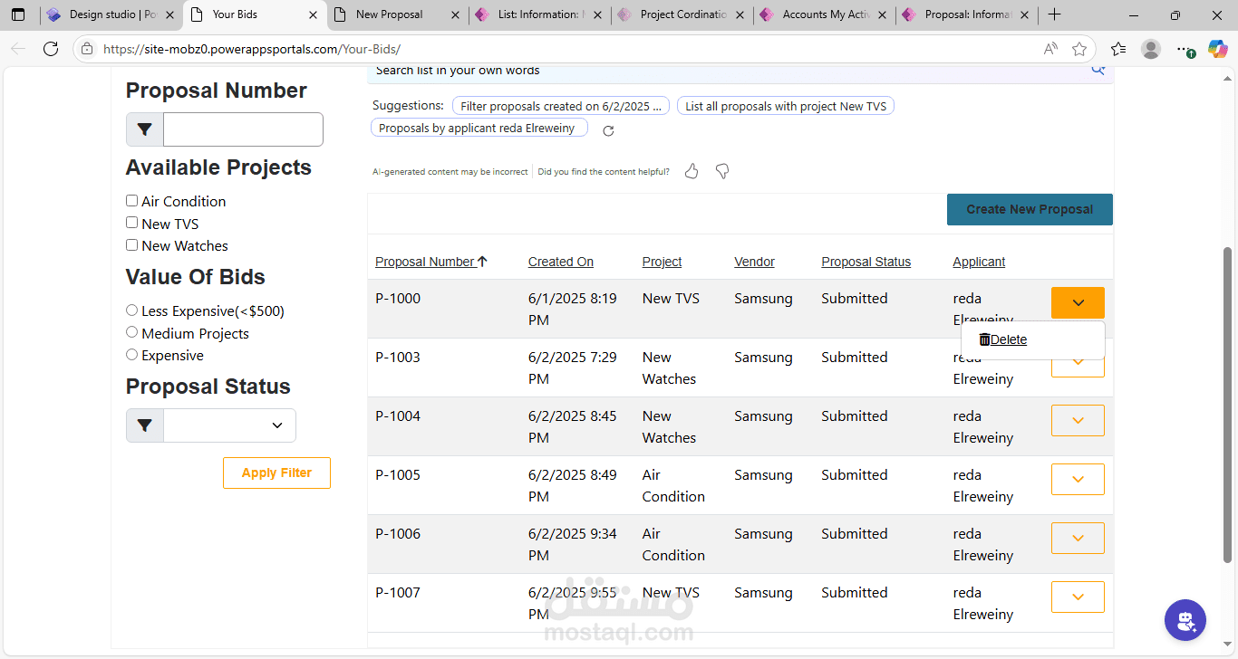This screenshot has width=1238, height=659.
Task: Click the thumbs up feedback icon
Action: coord(692,171)
